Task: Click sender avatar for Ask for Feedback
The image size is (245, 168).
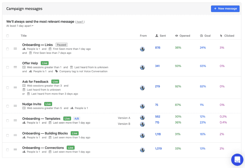Action: tap(142, 88)
